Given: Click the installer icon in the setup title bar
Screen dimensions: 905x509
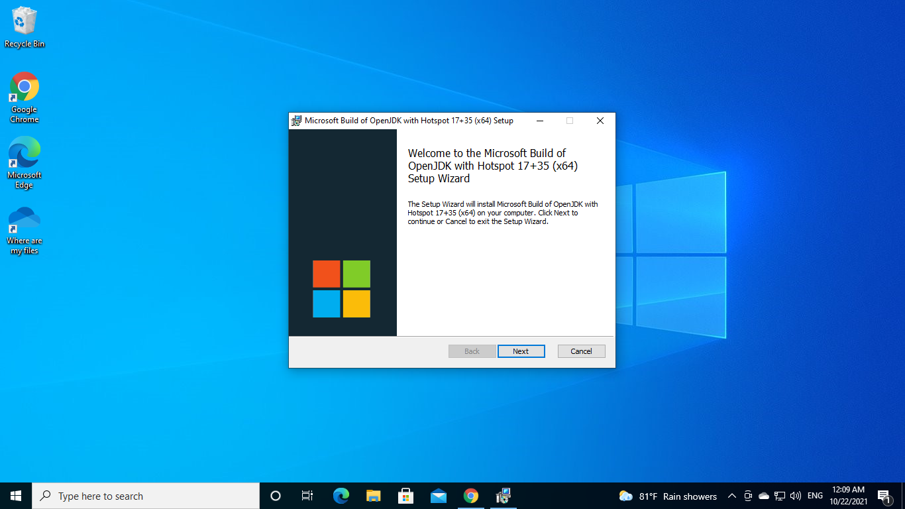Looking at the screenshot, I should 296,121.
